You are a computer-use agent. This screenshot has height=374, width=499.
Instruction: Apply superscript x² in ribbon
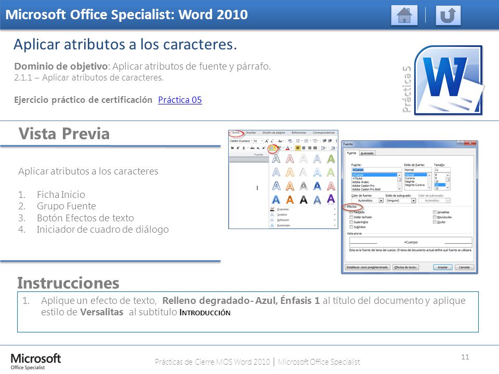pyautogui.click(x=264, y=148)
